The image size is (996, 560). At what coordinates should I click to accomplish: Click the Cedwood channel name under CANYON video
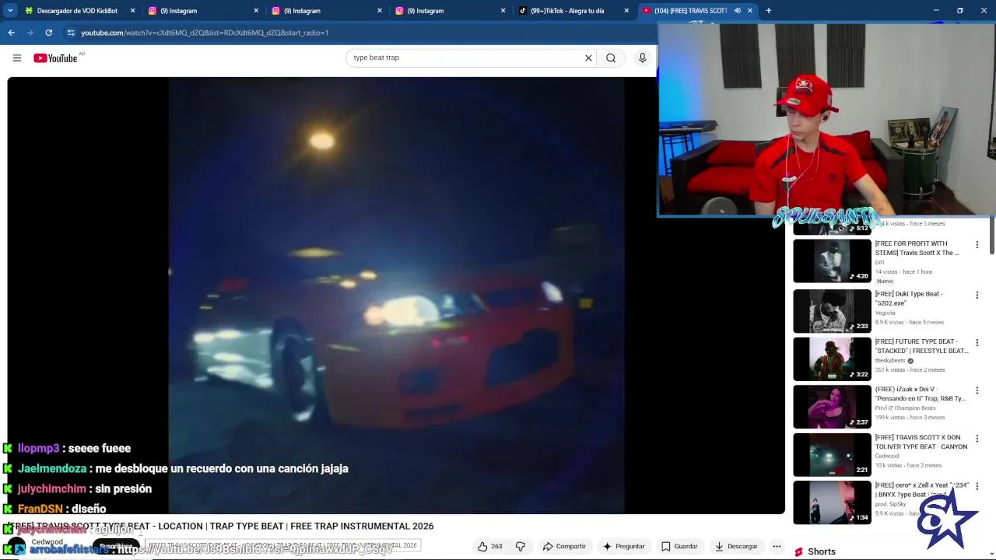(886, 457)
